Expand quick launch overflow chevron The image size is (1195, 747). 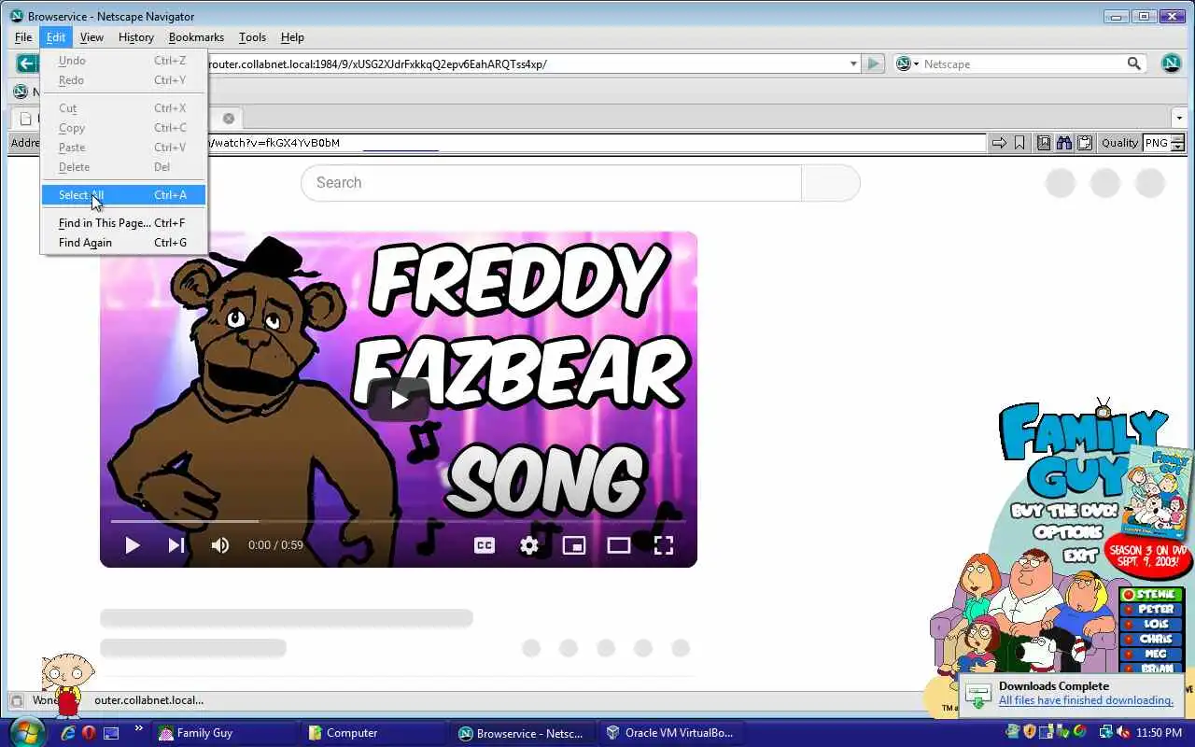pyautogui.click(x=139, y=729)
